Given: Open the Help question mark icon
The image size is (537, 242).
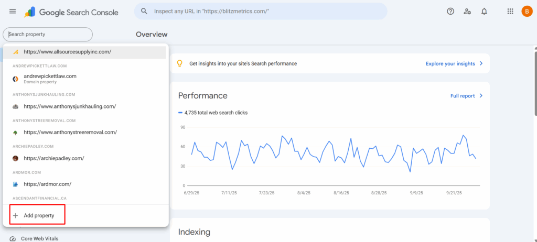Looking at the screenshot, I should tap(450, 12).
